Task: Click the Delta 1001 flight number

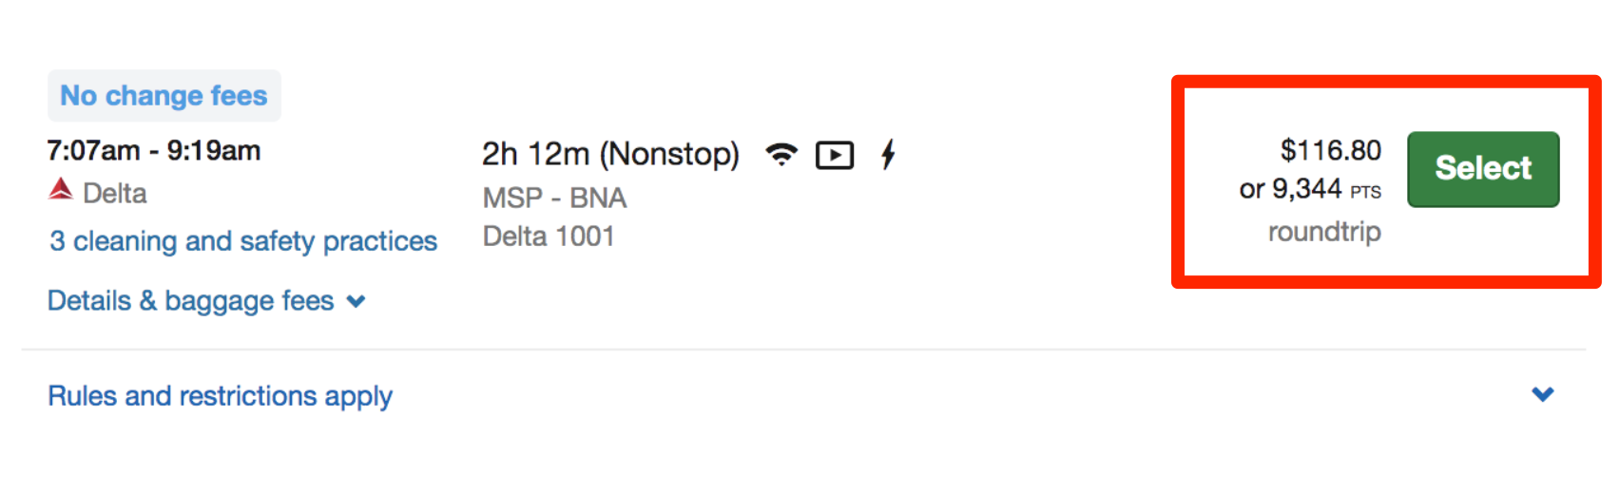Action: tap(549, 237)
